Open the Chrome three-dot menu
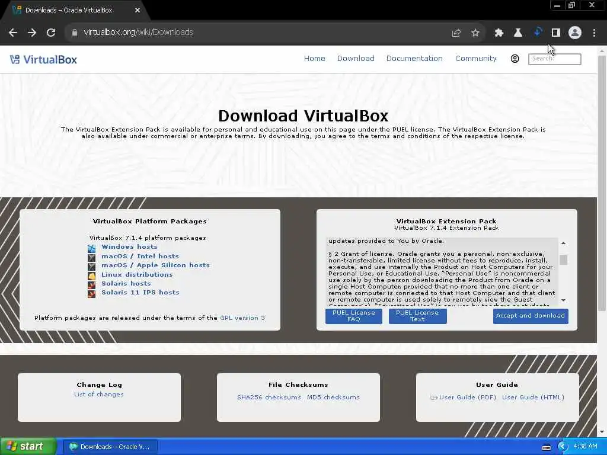This screenshot has width=607, height=455. click(x=594, y=33)
